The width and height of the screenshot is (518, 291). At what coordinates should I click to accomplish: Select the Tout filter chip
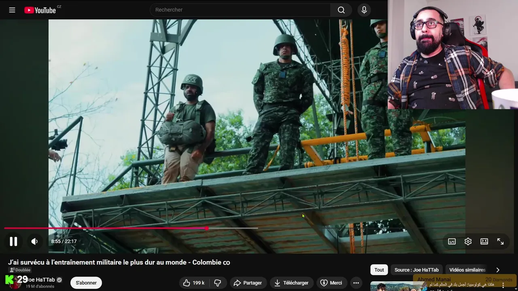coord(379,270)
